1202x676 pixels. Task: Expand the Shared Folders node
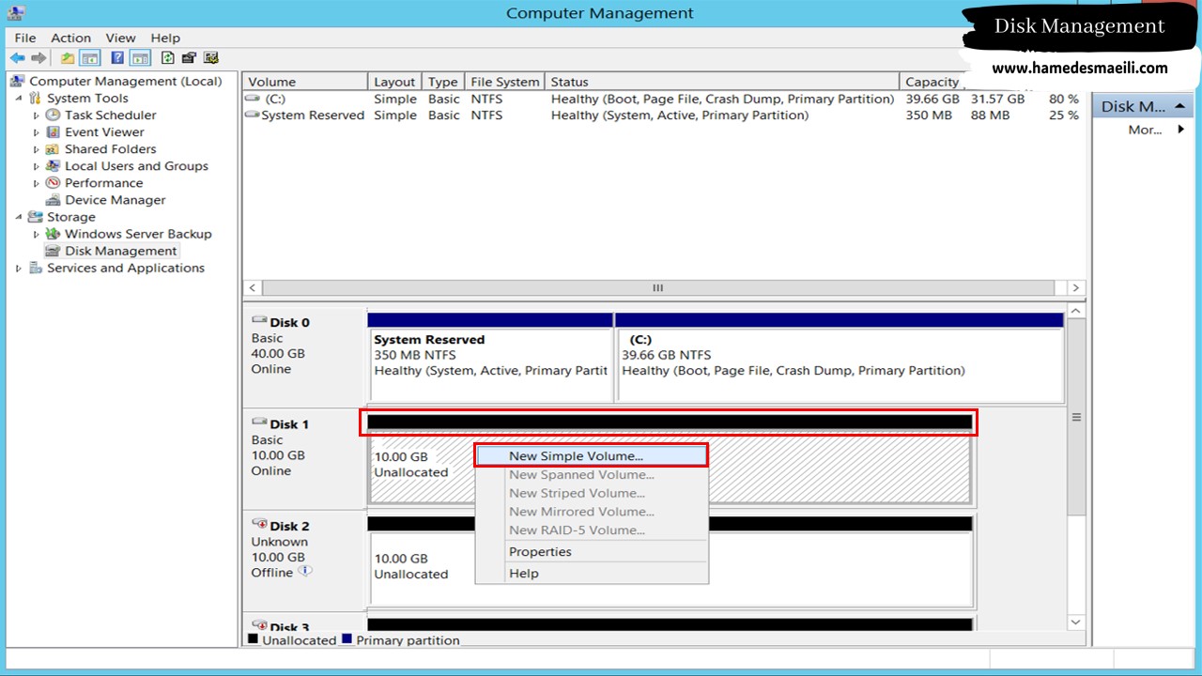[37, 149]
